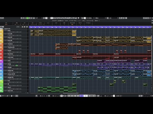Image resolution: width=153 pixels, height=114 pixels.
Task: Click the Redo arrow icon
Action: [3, 18]
